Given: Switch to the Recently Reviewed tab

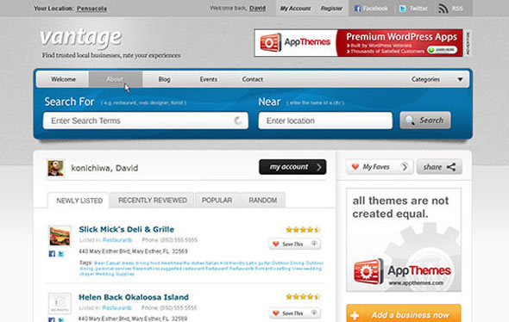Looking at the screenshot, I should [x=152, y=201].
